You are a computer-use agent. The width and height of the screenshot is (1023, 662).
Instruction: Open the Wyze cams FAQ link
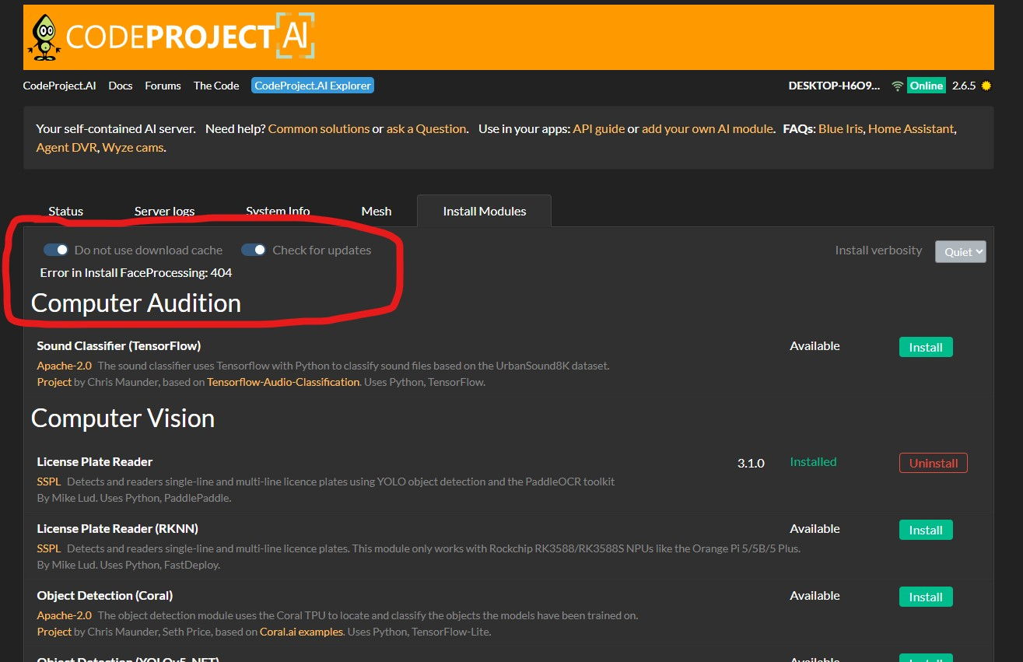pyautogui.click(x=133, y=147)
